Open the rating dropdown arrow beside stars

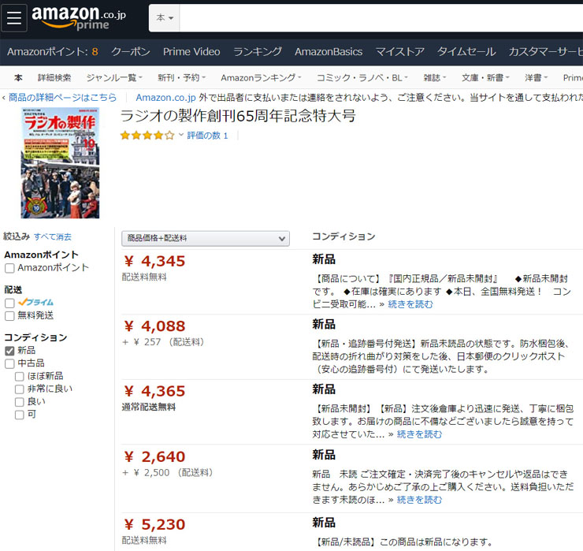[181, 135]
